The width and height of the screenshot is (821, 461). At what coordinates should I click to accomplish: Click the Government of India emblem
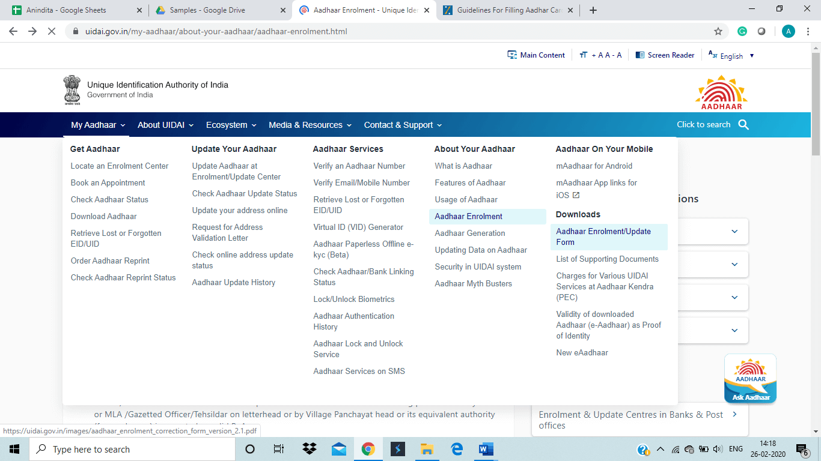pos(72,90)
